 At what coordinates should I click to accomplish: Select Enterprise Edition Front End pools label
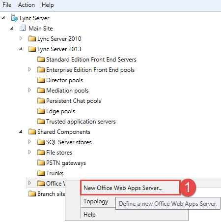[x=90, y=70]
